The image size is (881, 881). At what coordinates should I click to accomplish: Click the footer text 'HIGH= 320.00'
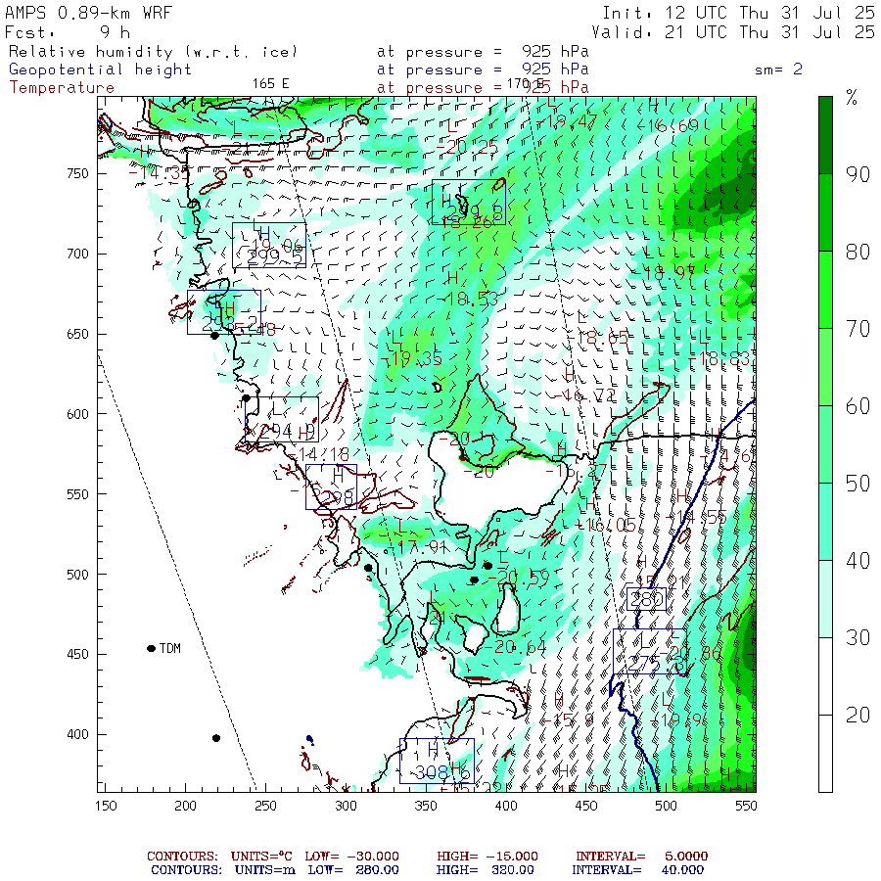coord(486,870)
